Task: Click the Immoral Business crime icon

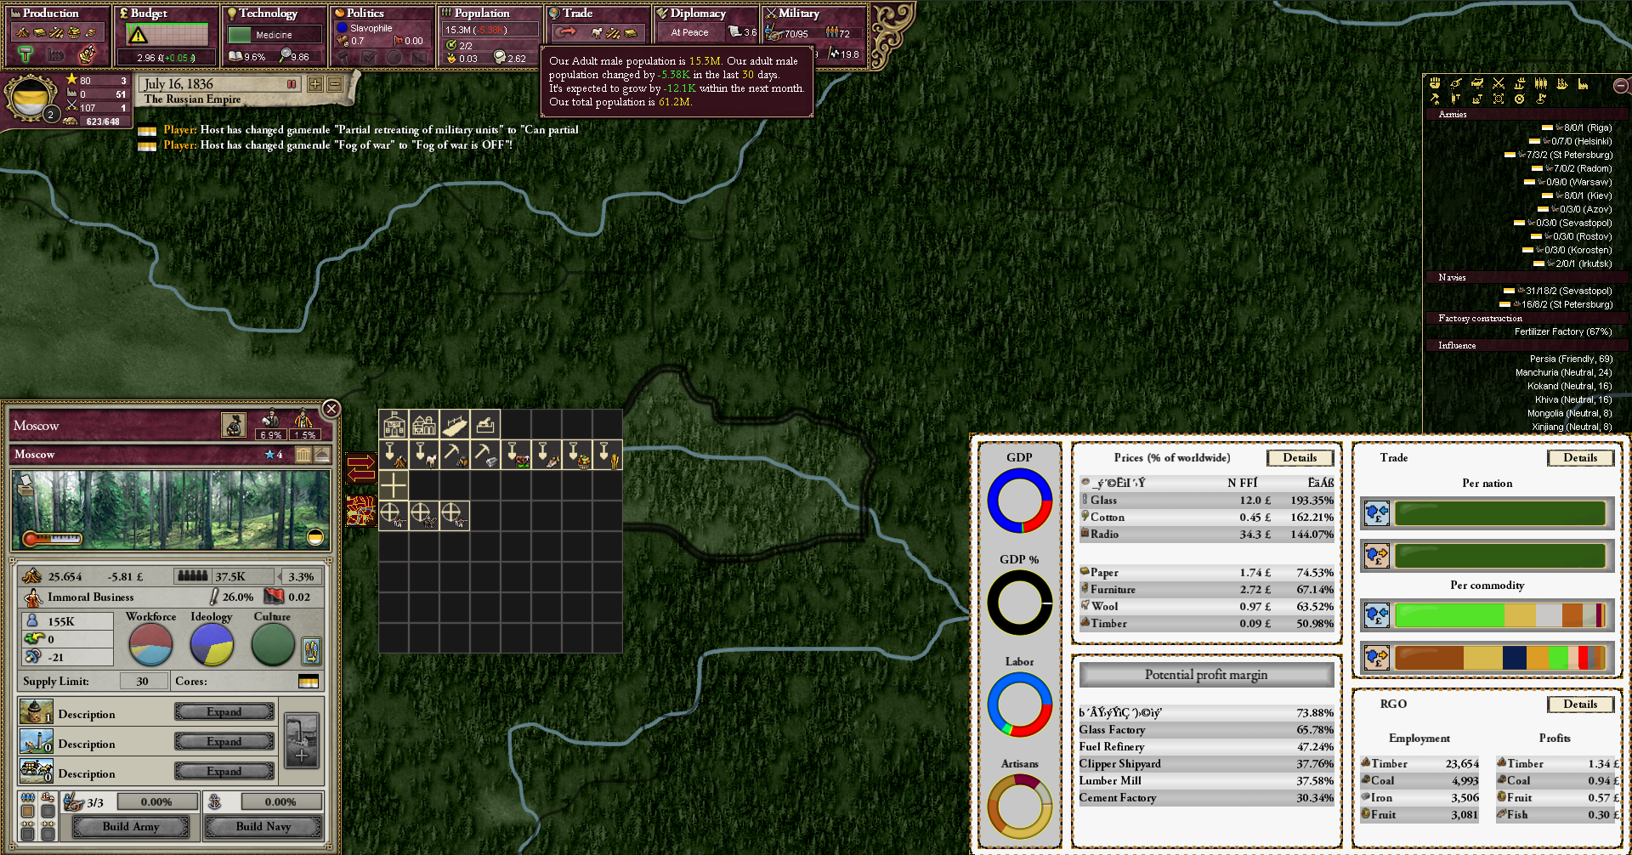Action: pyautogui.click(x=32, y=597)
